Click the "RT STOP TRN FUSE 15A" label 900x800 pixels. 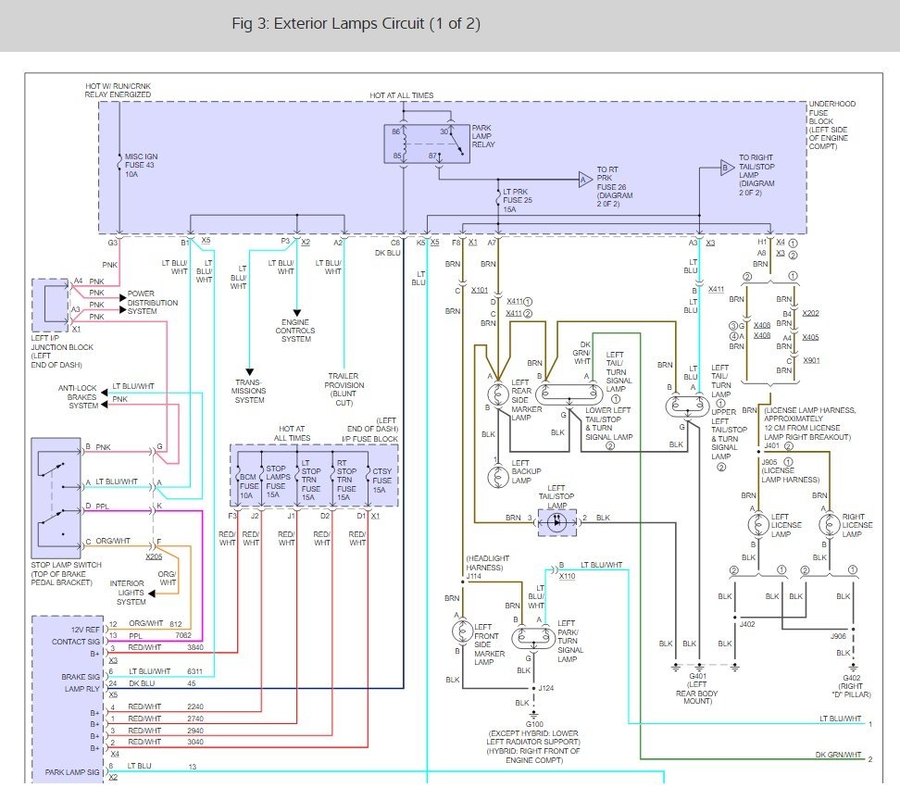(346, 480)
